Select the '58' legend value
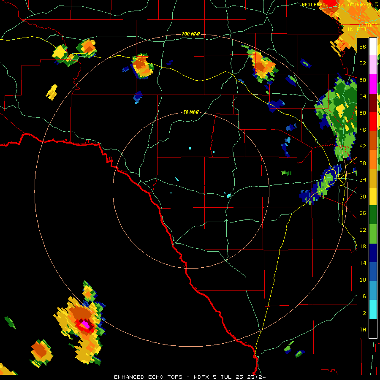Image resolution: width=380 pixels, height=380 pixels. click(x=363, y=80)
